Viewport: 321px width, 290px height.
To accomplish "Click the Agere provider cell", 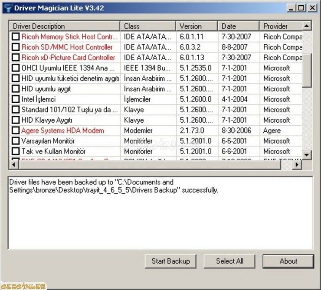I will click(272, 130).
